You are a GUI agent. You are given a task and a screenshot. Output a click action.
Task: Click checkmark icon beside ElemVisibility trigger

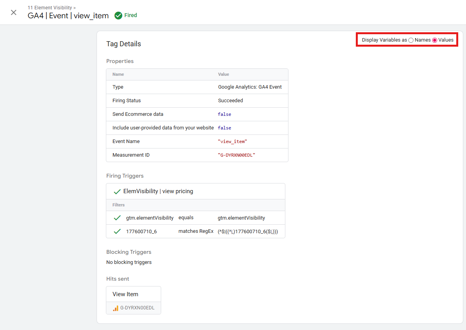coord(117,192)
